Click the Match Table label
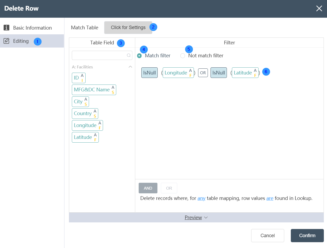327x248 pixels. [85, 27]
